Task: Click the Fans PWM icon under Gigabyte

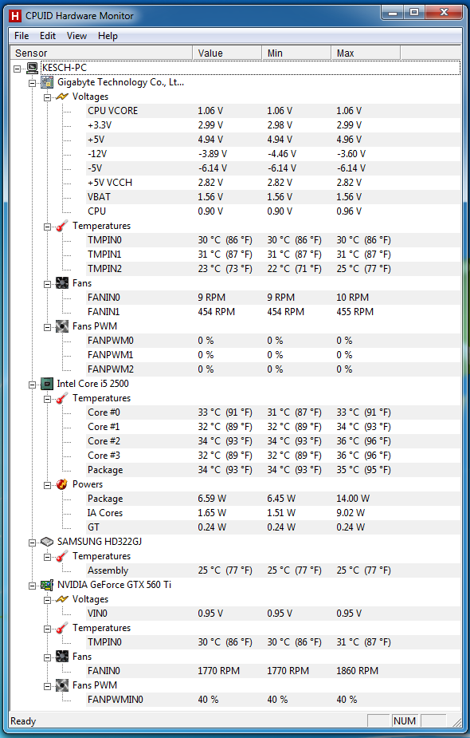Action: pos(62,326)
